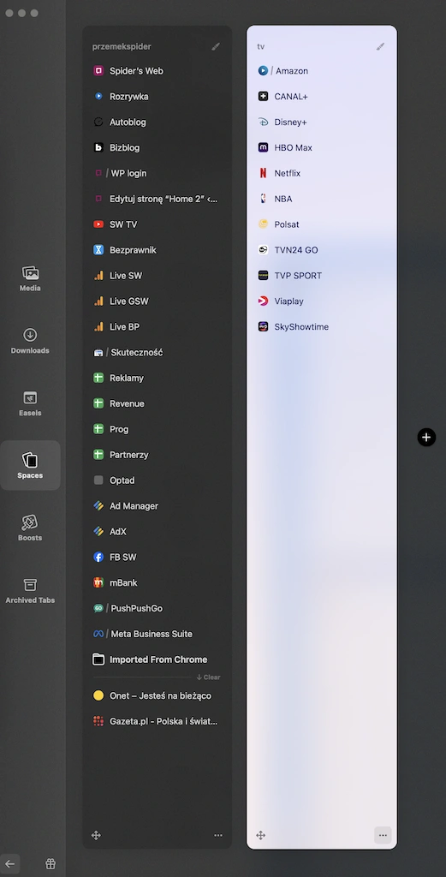Screen dimensions: 446x877
Task: Click the Disney+ icon
Action: coord(264,122)
